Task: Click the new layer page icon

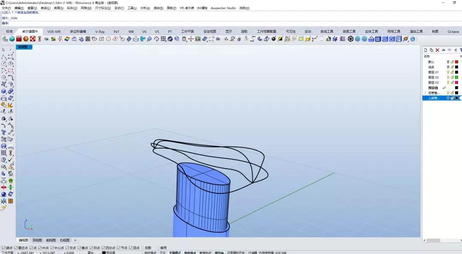Action: pos(425,50)
